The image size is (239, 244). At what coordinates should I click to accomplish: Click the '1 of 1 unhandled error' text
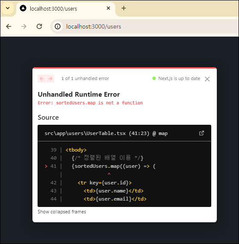coord(85,78)
